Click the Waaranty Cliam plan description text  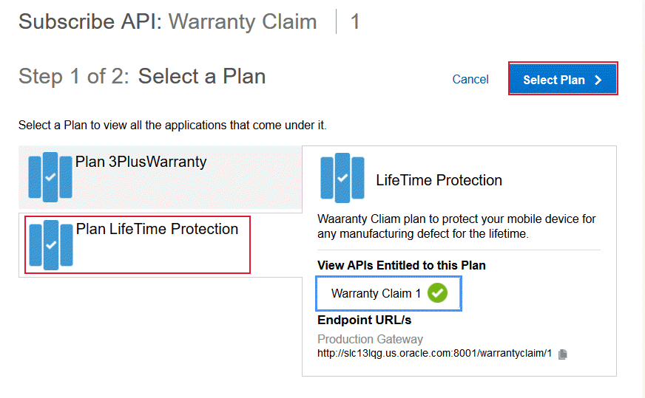(x=456, y=227)
